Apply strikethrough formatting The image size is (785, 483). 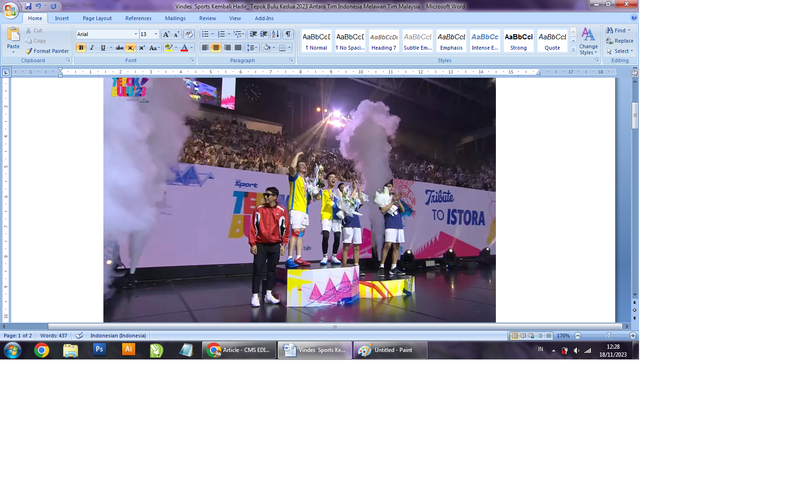[120, 48]
